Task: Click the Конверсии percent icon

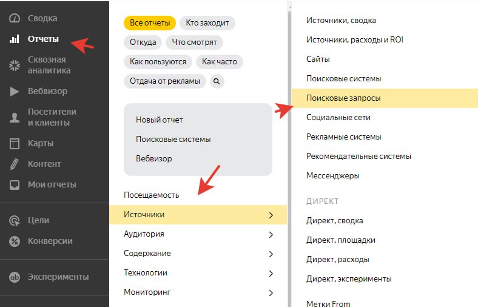Action: click(x=15, y=241)
